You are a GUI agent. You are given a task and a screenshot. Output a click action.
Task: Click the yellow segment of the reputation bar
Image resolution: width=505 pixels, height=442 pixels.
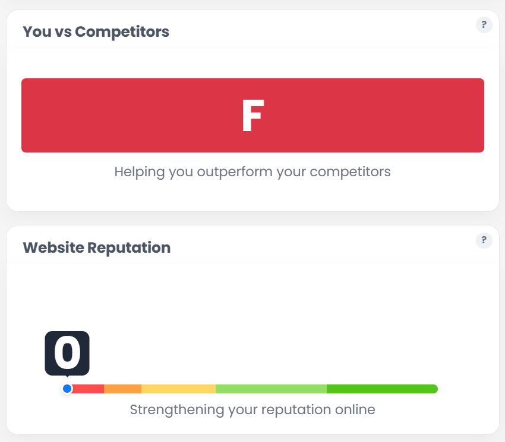click(x=178, y=389)
